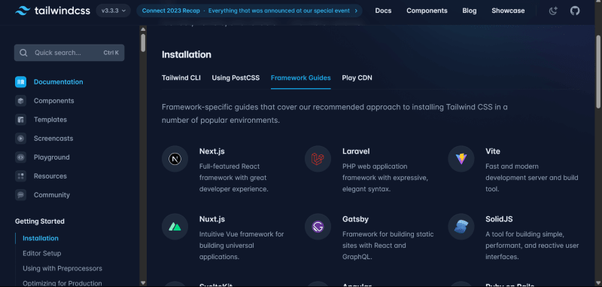Open the Resources sidebar link
The width and height of the screenshot is (602, 287).
coord(50,176)
